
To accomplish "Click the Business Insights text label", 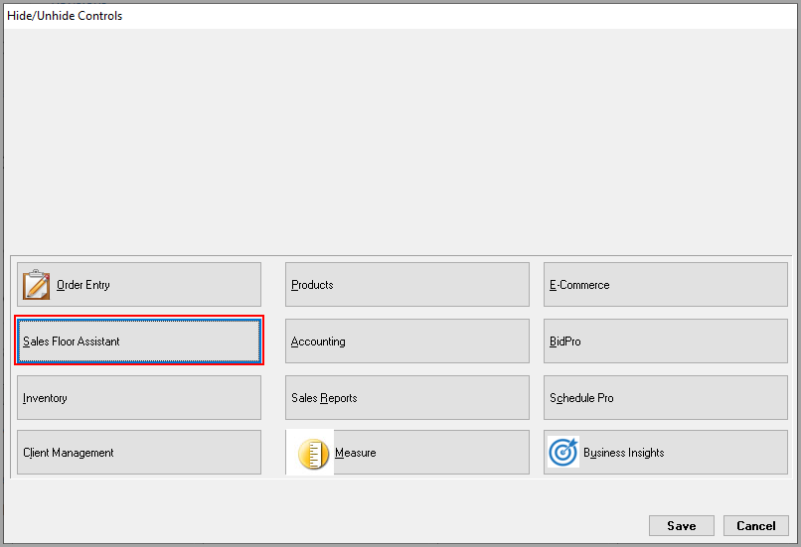I will (624, 453).
